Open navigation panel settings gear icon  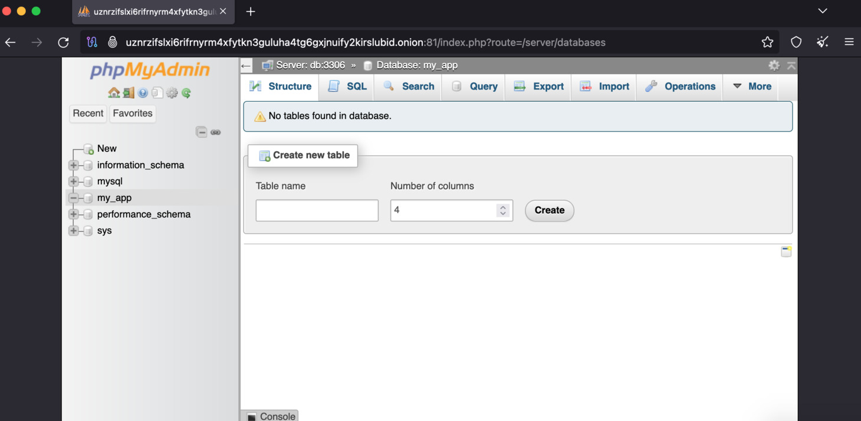tap(172, 92)
